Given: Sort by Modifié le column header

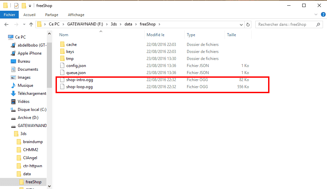Looking at the screenshot, I should coord(155,35).
